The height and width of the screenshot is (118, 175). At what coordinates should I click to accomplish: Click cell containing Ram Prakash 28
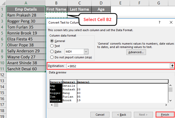(26, 15)
